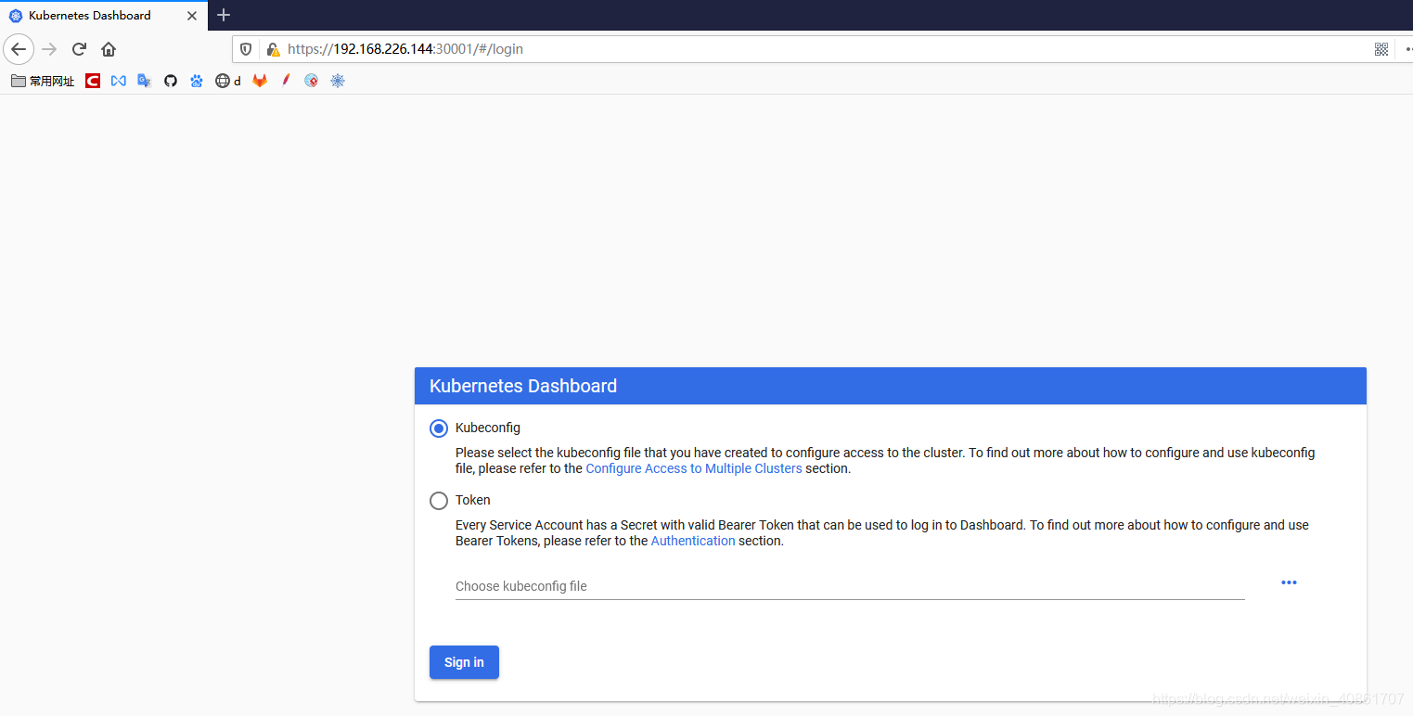Image resolution: width=1413 pixels, height=716 pixels.
Task: Show the connection security lock warning
Action: coord(273,49)
